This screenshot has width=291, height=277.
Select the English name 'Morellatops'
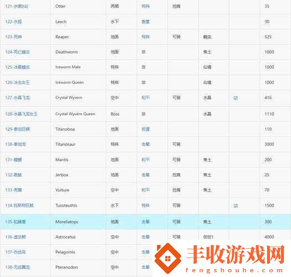(67, 222)
